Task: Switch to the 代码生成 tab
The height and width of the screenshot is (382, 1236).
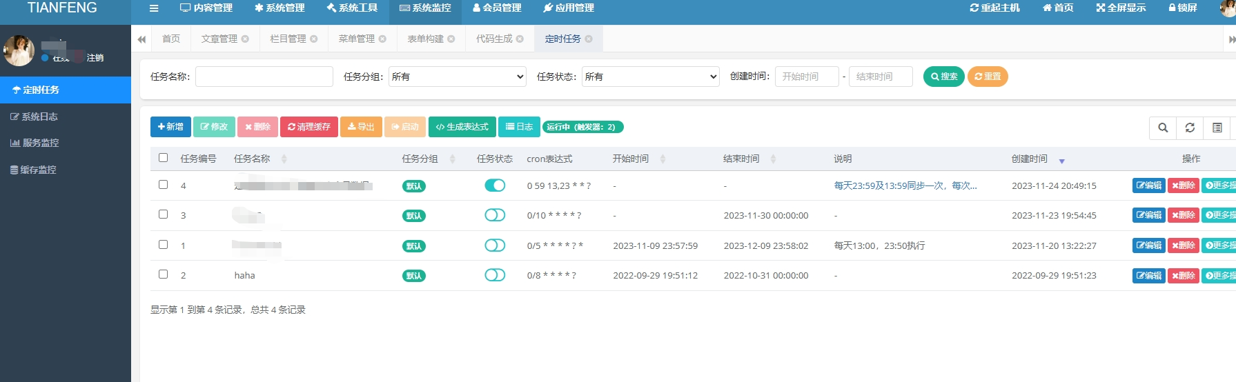Action: coord(494,39)
